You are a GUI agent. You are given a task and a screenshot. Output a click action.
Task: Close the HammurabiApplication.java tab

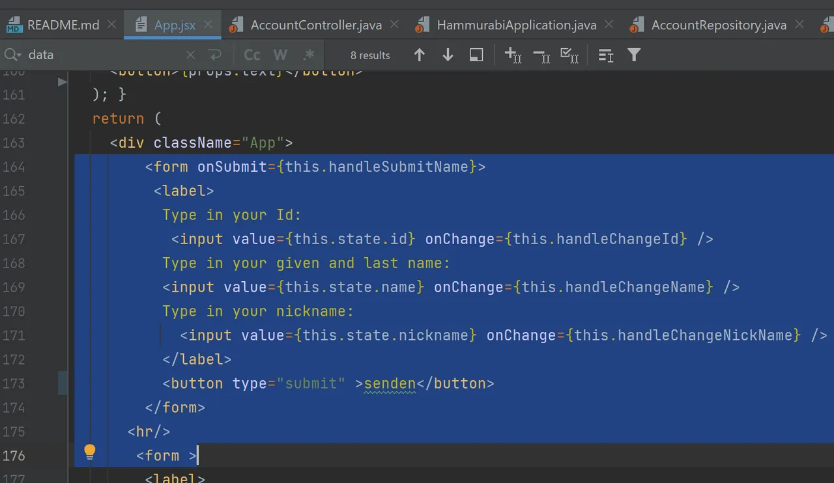click(609, 25)
